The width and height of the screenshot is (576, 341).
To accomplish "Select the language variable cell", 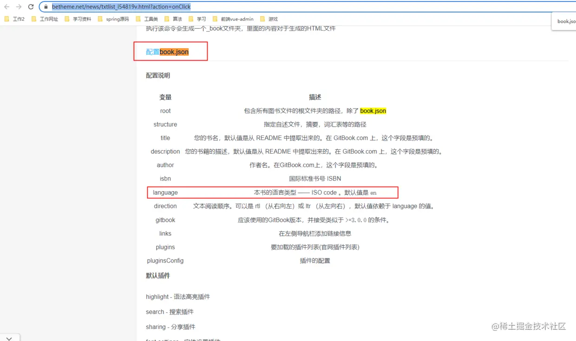I will point(165,193).
